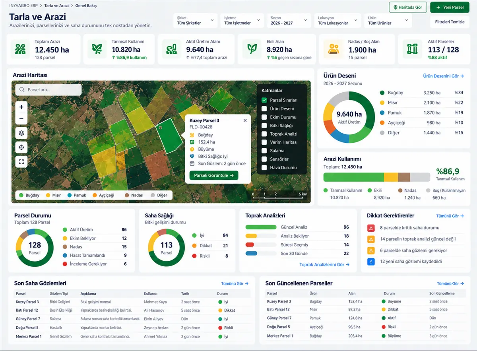Open the Toprak Analizlerini Gör link
The image size is (477, 351).
click(324, 264)
